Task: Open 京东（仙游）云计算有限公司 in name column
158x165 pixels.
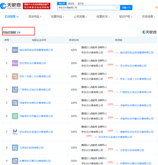Action: click(x=35, y=76)
